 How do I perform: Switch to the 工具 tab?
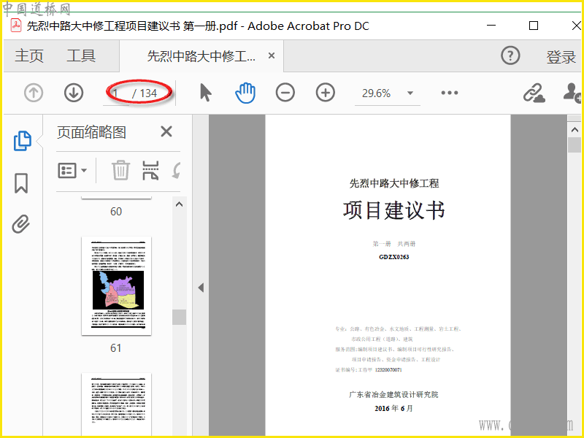81,56
